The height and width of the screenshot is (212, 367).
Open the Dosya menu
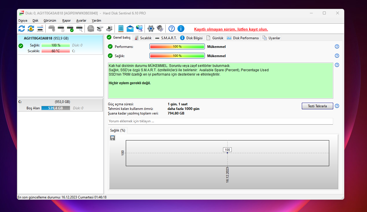[23, 20]
